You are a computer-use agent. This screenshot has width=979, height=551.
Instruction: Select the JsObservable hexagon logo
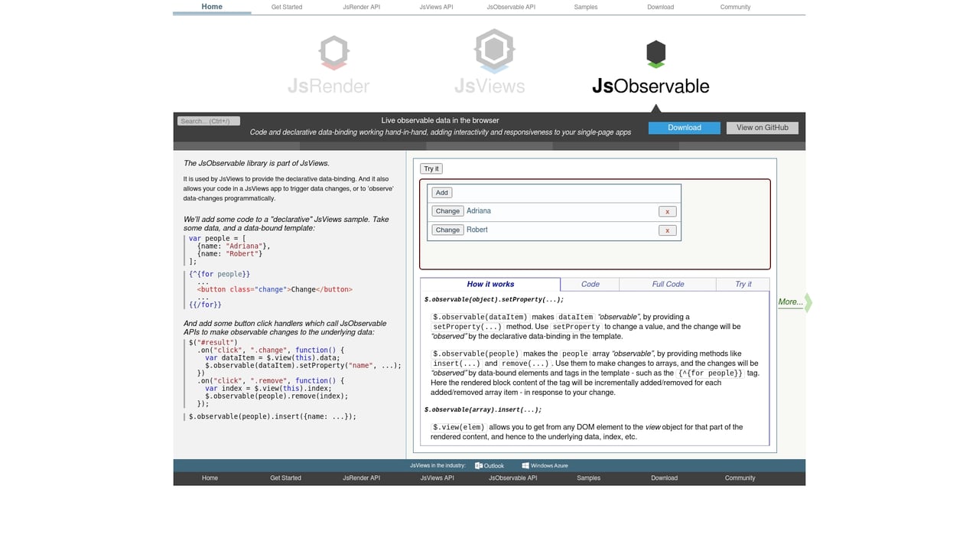(655, 54)
